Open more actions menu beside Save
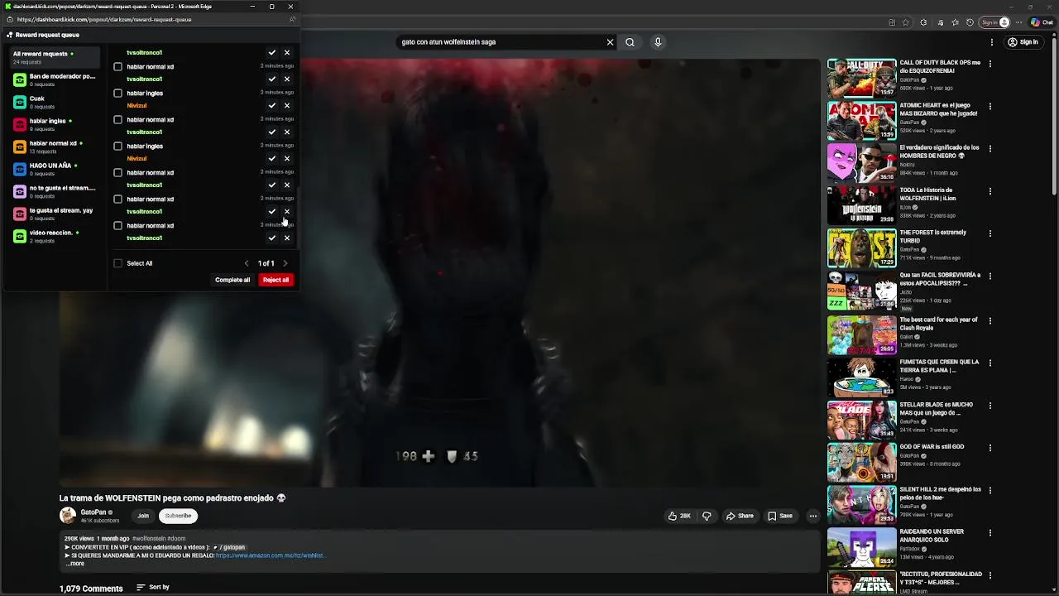Image resolution: width=1059 pixels, height=596 pixels. [x=812, y=516]
